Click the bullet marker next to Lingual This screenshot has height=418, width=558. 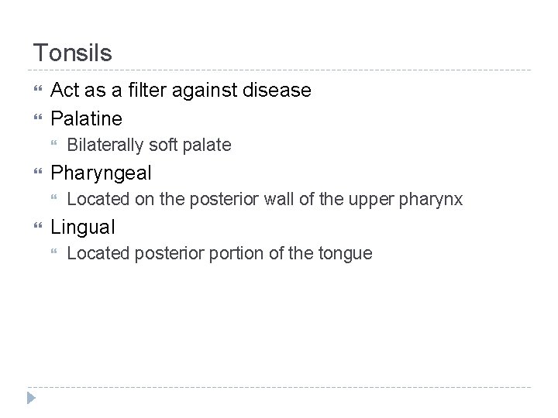point(36,228)
